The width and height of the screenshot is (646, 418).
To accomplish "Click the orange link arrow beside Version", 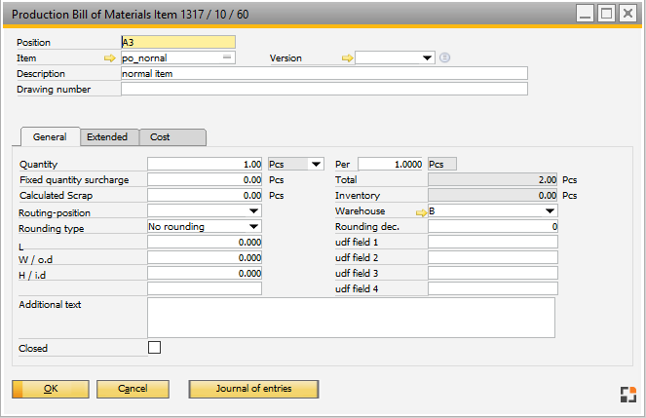I will [346, 58].
